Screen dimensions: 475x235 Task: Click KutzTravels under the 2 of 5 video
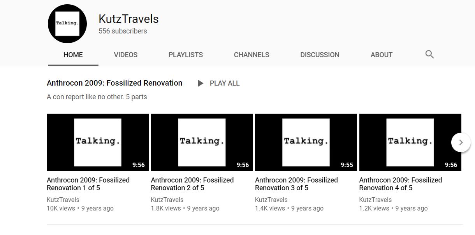click(x=167, y=200)
